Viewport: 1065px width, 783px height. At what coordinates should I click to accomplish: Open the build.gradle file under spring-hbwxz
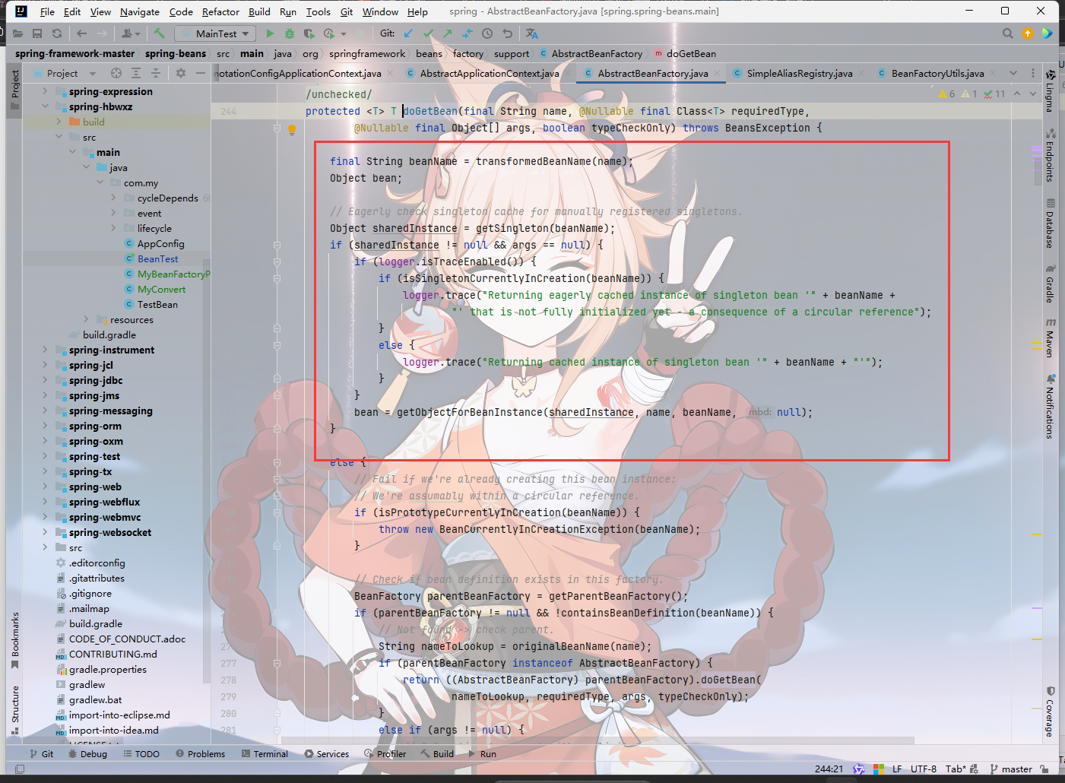pyautogui.click(x=109, y=334)
